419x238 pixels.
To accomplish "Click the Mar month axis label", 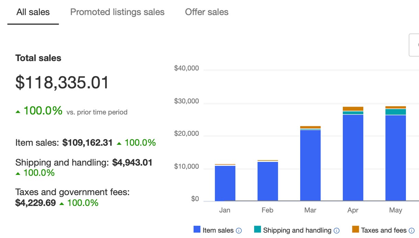I will (310, 210).
